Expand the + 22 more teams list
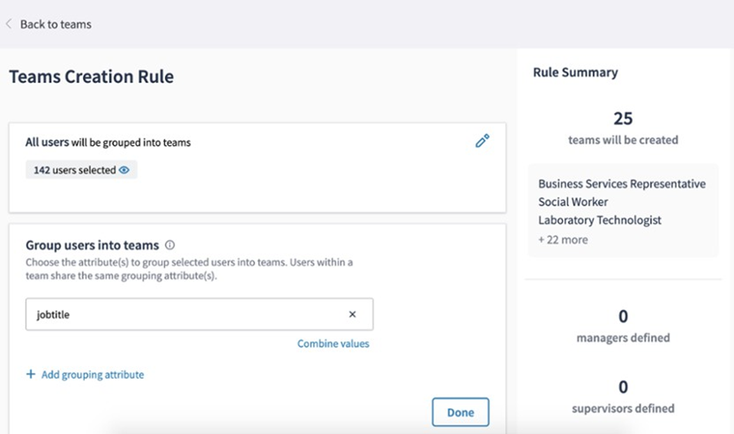734x434 pixels. (x=563, y=240)
